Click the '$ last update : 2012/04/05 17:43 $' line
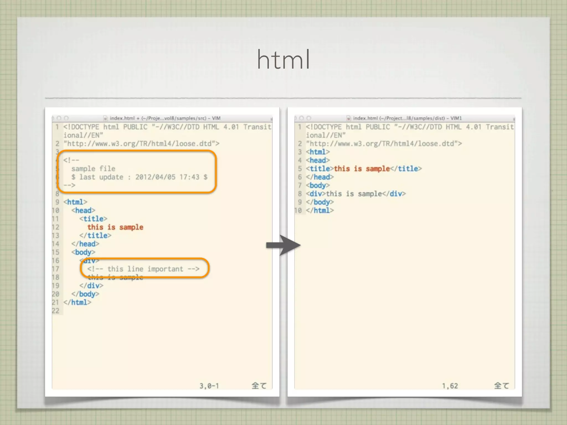This screenshot has height=425, width=567. click(139, 177)
